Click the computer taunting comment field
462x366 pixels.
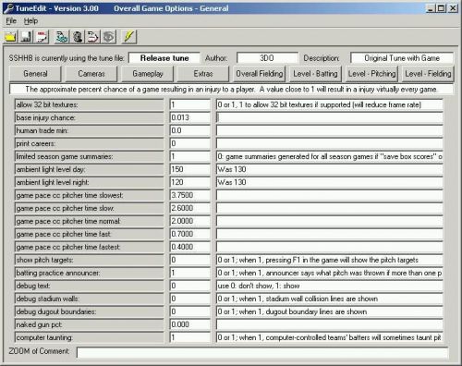(330, 337)
